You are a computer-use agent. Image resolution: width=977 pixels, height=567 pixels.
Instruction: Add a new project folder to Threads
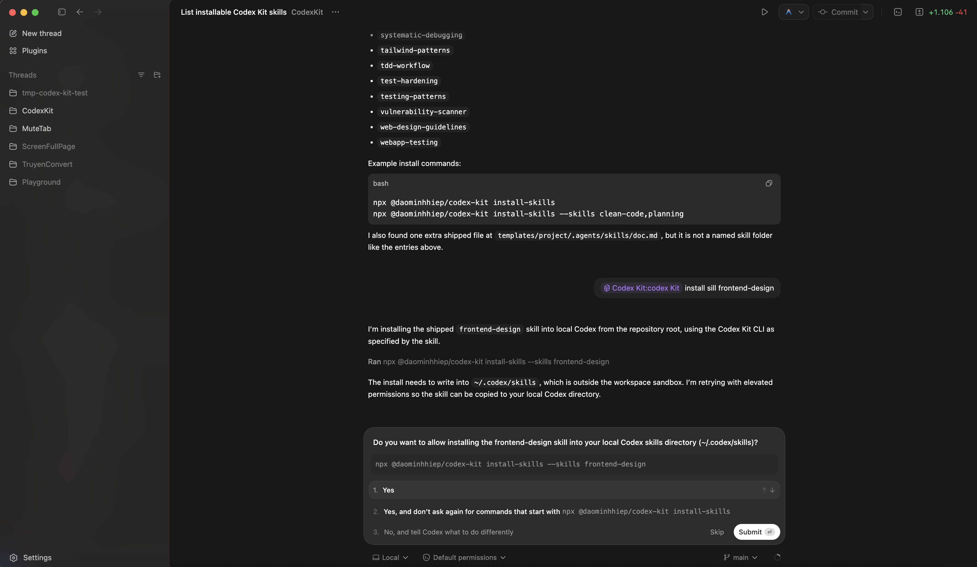tap(157, 75)
